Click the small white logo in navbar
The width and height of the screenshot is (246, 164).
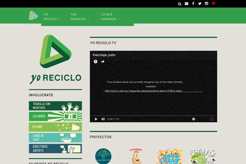(33, 16)
